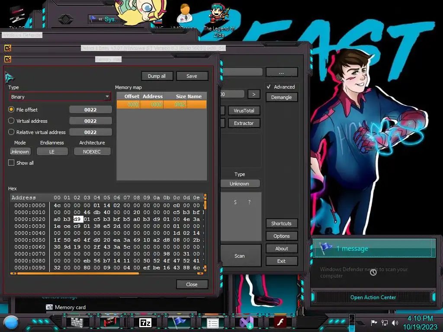Close the Memory map dialog
Image resolution: width=443 pixels, height=332 pixels.
[192, 284]
